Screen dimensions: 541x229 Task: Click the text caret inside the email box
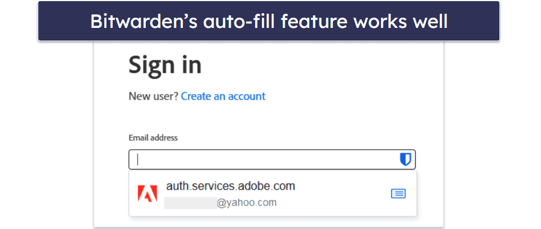click(x=137, y=160)
